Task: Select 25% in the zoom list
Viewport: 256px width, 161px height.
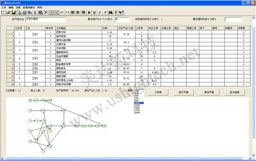Action: 137,91
